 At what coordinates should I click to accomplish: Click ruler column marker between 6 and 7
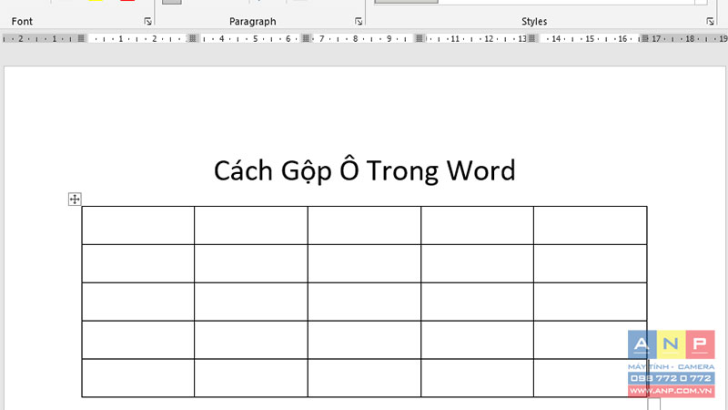[306, 38]
